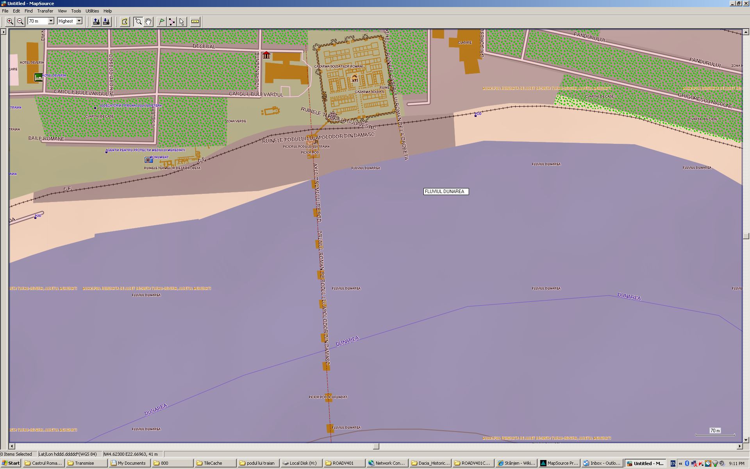Viewport: 750px width, 469px height.
Task: Open the File menu
Action: [x=5, y=11]
